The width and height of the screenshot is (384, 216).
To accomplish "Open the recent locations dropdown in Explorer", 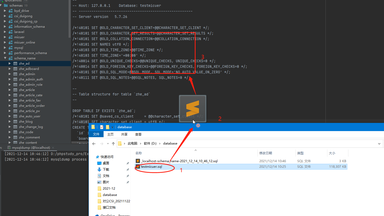I will (x=108, y=144).
